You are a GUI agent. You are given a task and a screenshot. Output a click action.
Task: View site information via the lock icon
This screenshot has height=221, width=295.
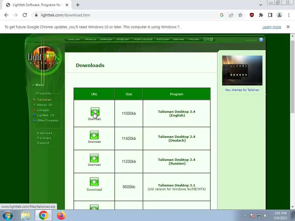click(x=36, y=15)
